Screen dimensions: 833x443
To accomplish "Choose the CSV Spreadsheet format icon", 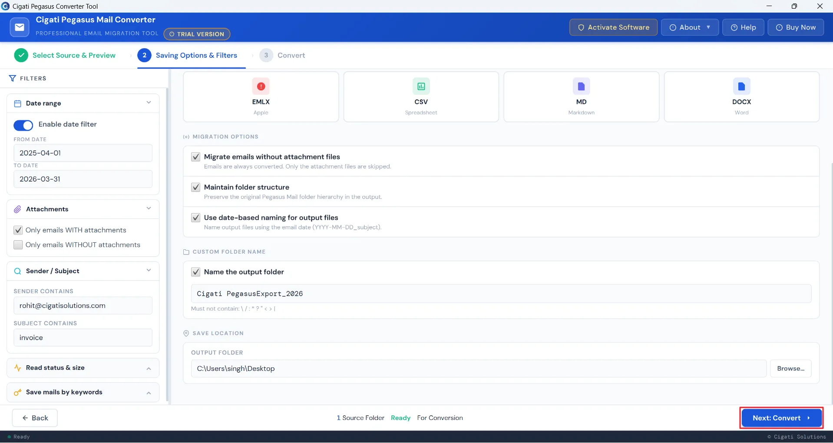I will (x=421, y=86).
